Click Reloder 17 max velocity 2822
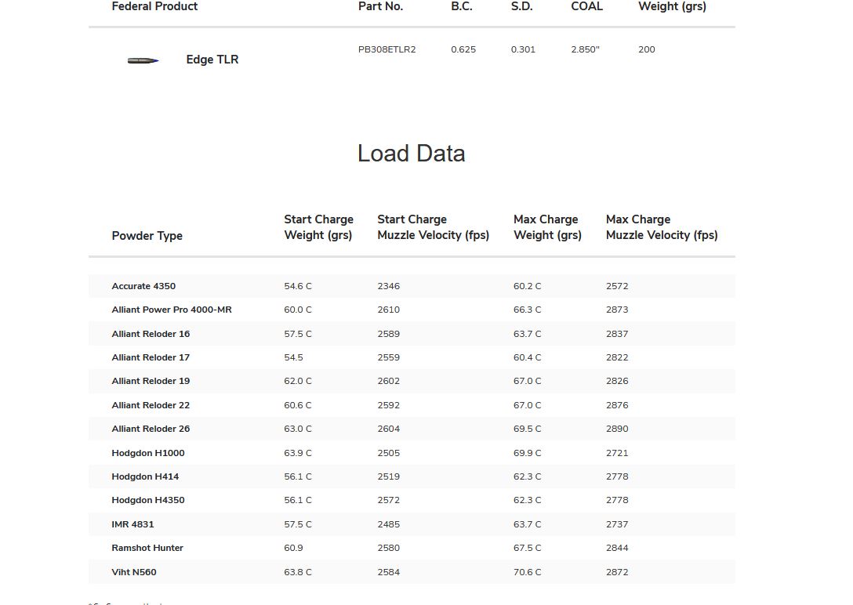Image resolution: width=853 pixels, height=605 pixels. click(x=617, y=357)
